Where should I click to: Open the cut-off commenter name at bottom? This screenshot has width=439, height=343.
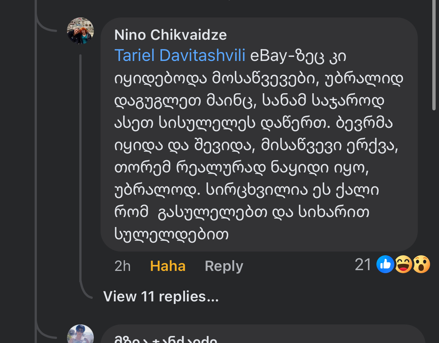[x=166, y=339]
